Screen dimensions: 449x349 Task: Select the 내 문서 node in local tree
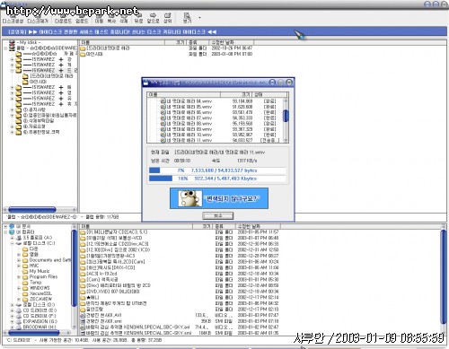click(x=20, y=226)
